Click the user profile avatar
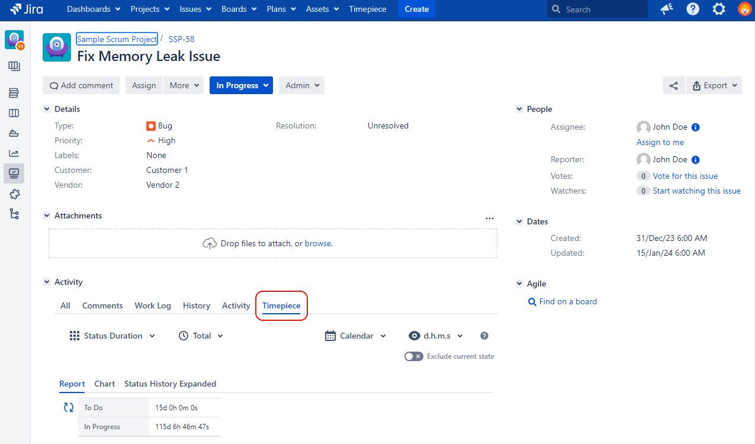 744,9
